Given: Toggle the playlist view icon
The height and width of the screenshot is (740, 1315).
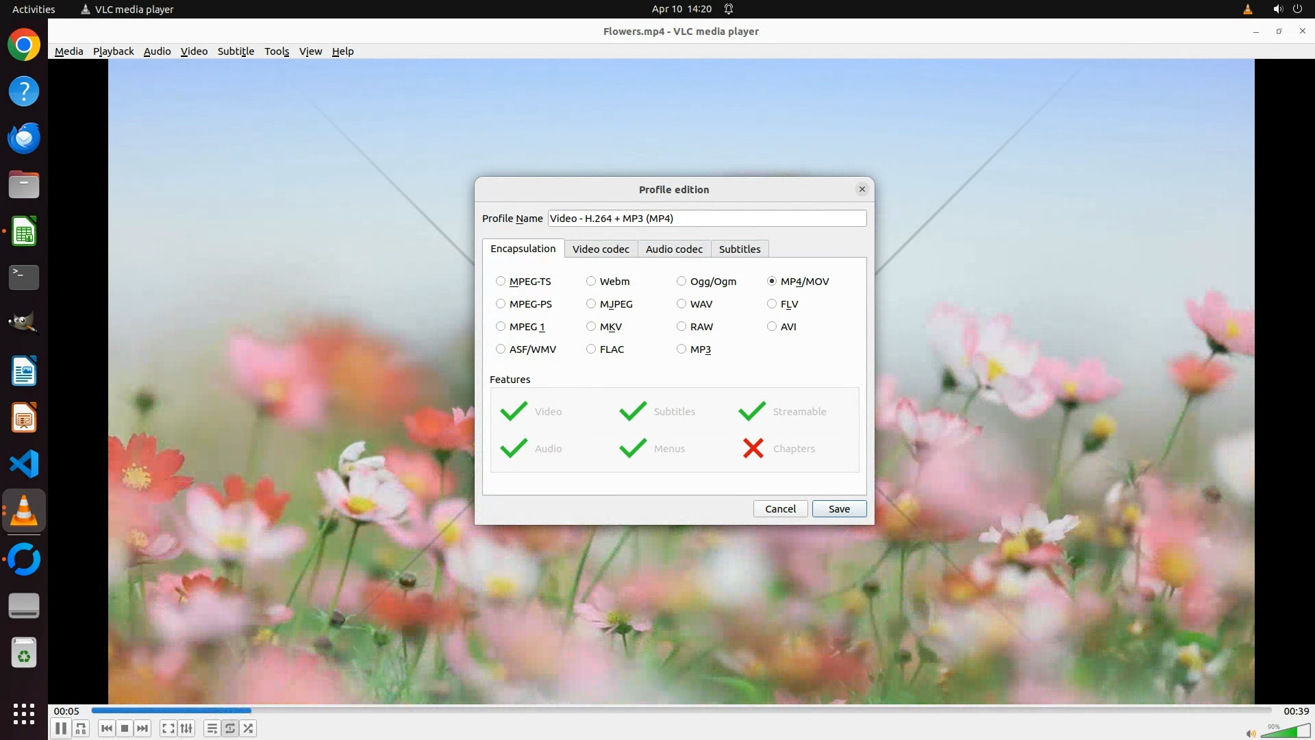Looking at the screenshot, I should pyautogui.click(x=212, y=728).
